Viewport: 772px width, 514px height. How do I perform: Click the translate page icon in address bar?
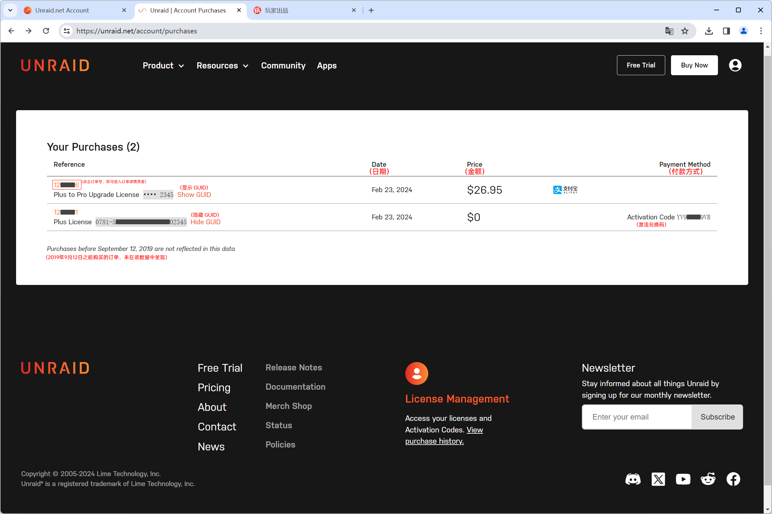click(x=669, y=31)
